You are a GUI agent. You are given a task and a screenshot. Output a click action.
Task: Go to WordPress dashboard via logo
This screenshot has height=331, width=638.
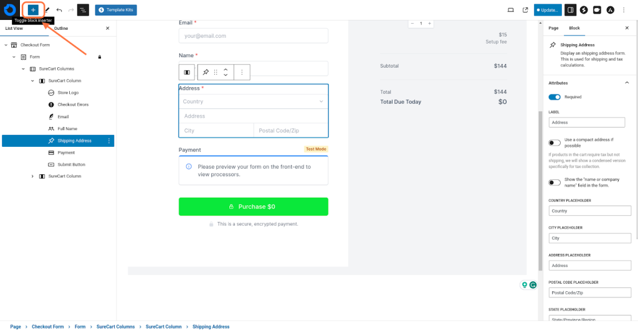click(x=10, y=10)
